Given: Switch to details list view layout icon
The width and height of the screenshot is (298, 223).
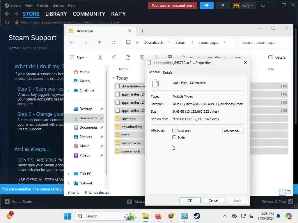Looking at the screenshot, I should [282, 192].
